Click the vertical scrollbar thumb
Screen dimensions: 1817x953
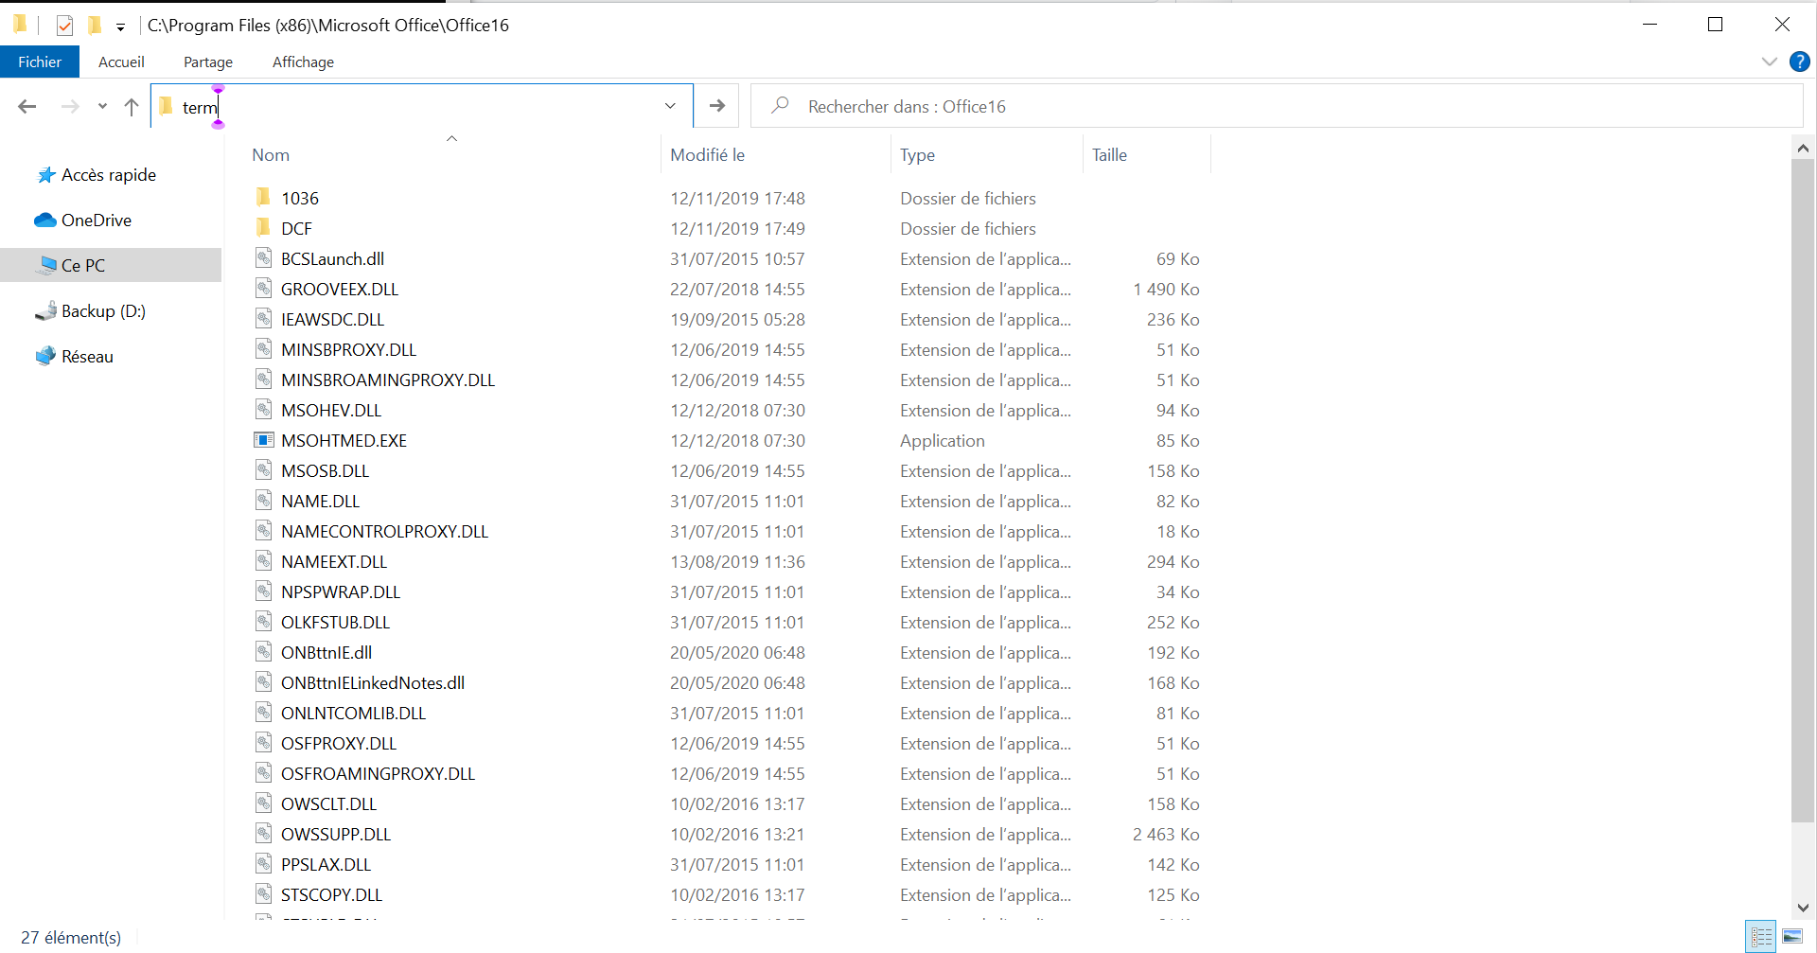1803,490
